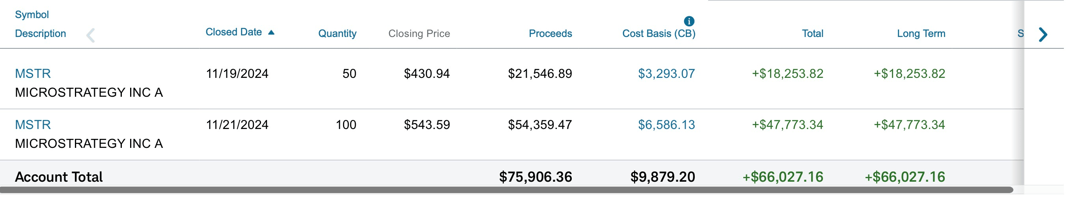Sort by the Long Term column
1067x199 pixels.
[921, 33]
